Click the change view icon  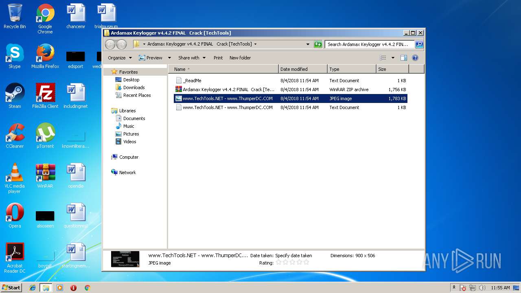[383, 58]
